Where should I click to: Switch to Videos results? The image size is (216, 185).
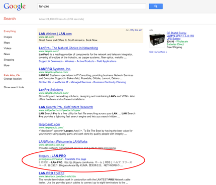click(x=8, y=48)
